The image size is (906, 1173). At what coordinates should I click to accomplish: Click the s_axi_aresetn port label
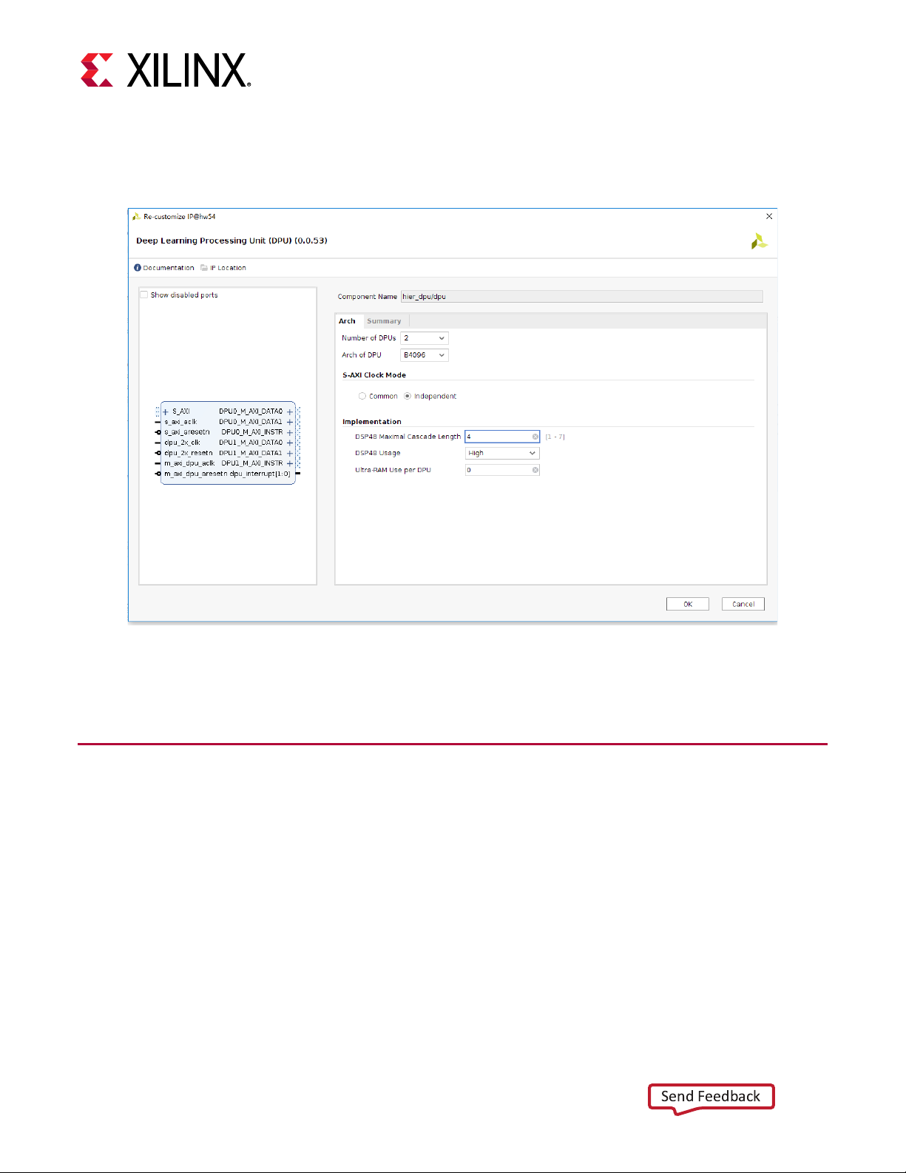[x=187, y=432]
